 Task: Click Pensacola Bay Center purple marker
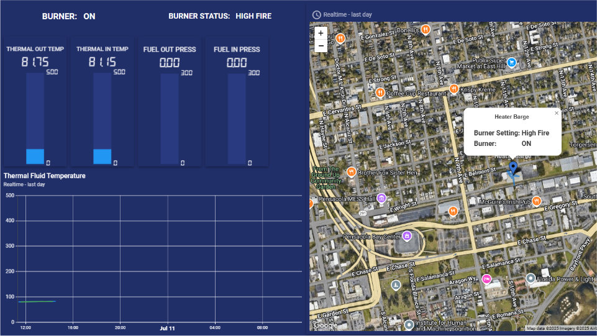[x=407, y=236]
